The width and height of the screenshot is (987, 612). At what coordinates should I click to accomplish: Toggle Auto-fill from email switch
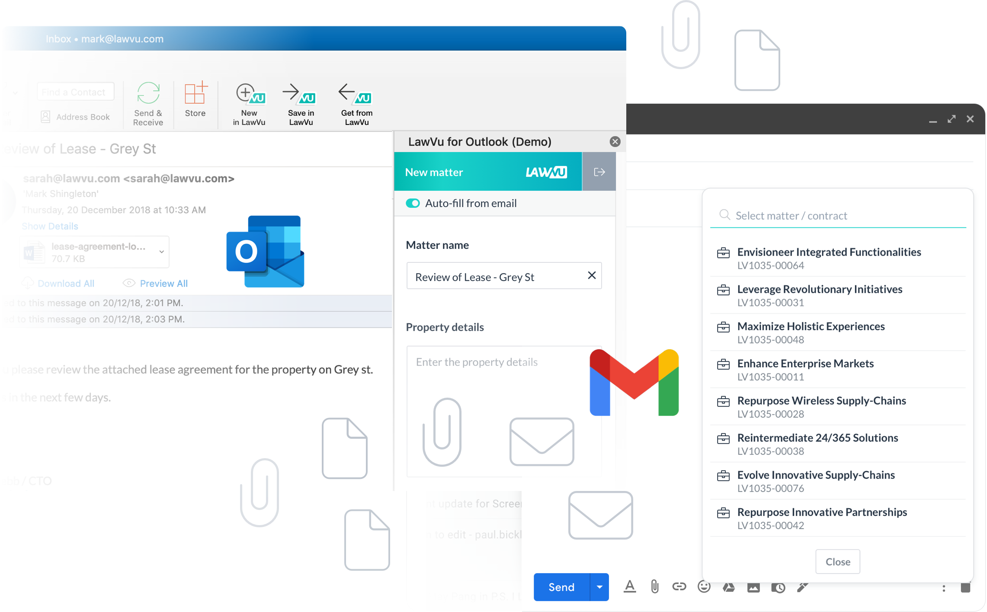413,203
